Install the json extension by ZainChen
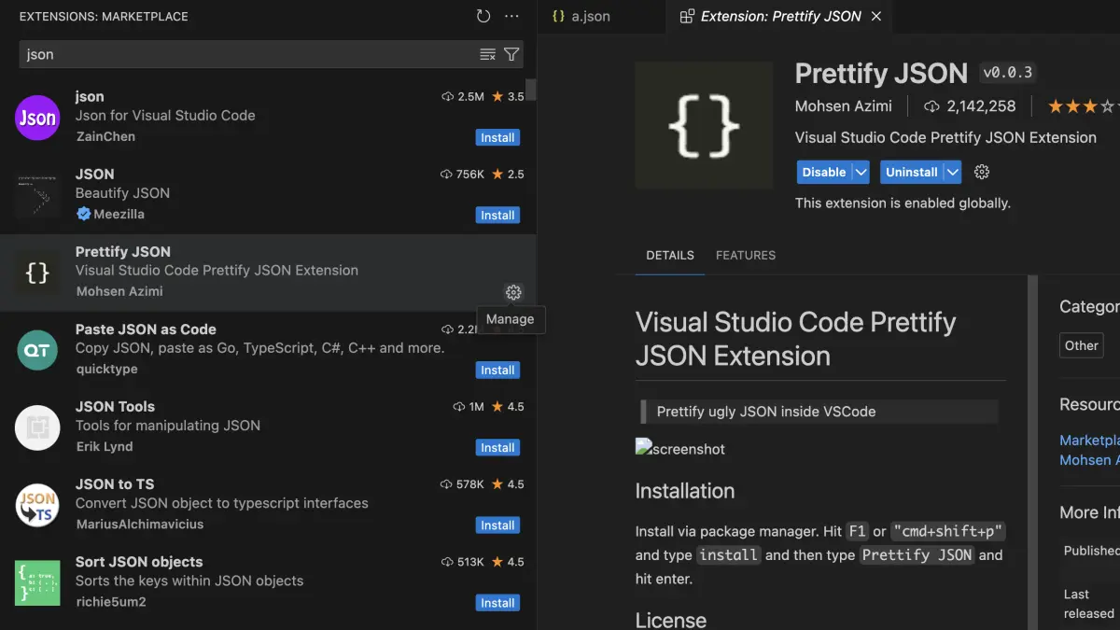This screenshot has height=630, width=1120. 497,137
